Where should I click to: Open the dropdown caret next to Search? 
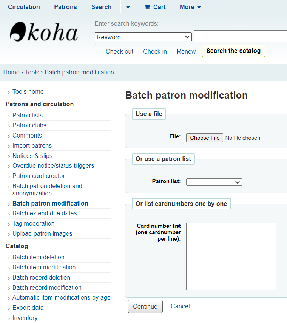tap(128, 7)
